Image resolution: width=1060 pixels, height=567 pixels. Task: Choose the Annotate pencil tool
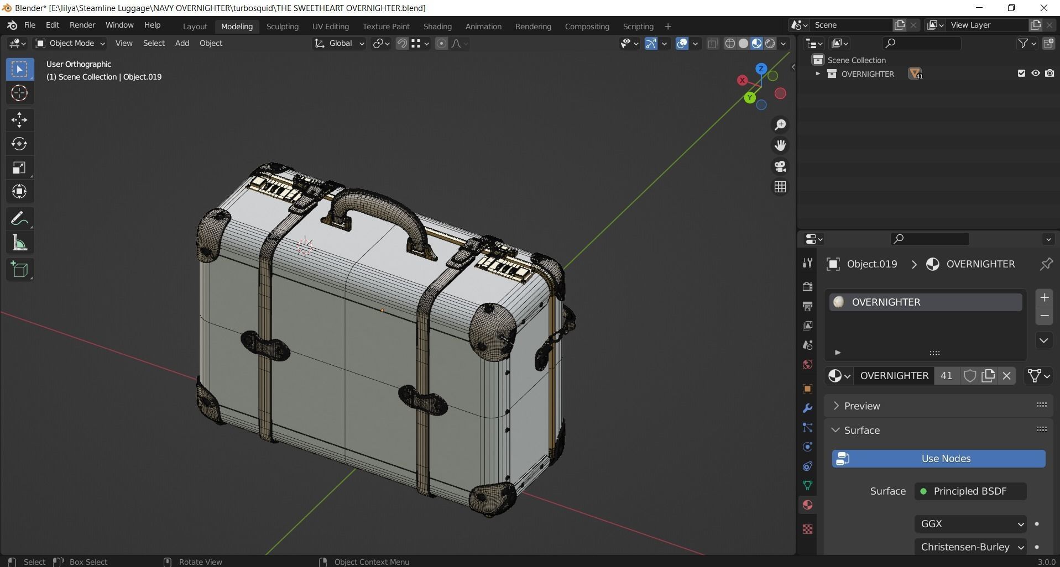(x=19, y=219)
